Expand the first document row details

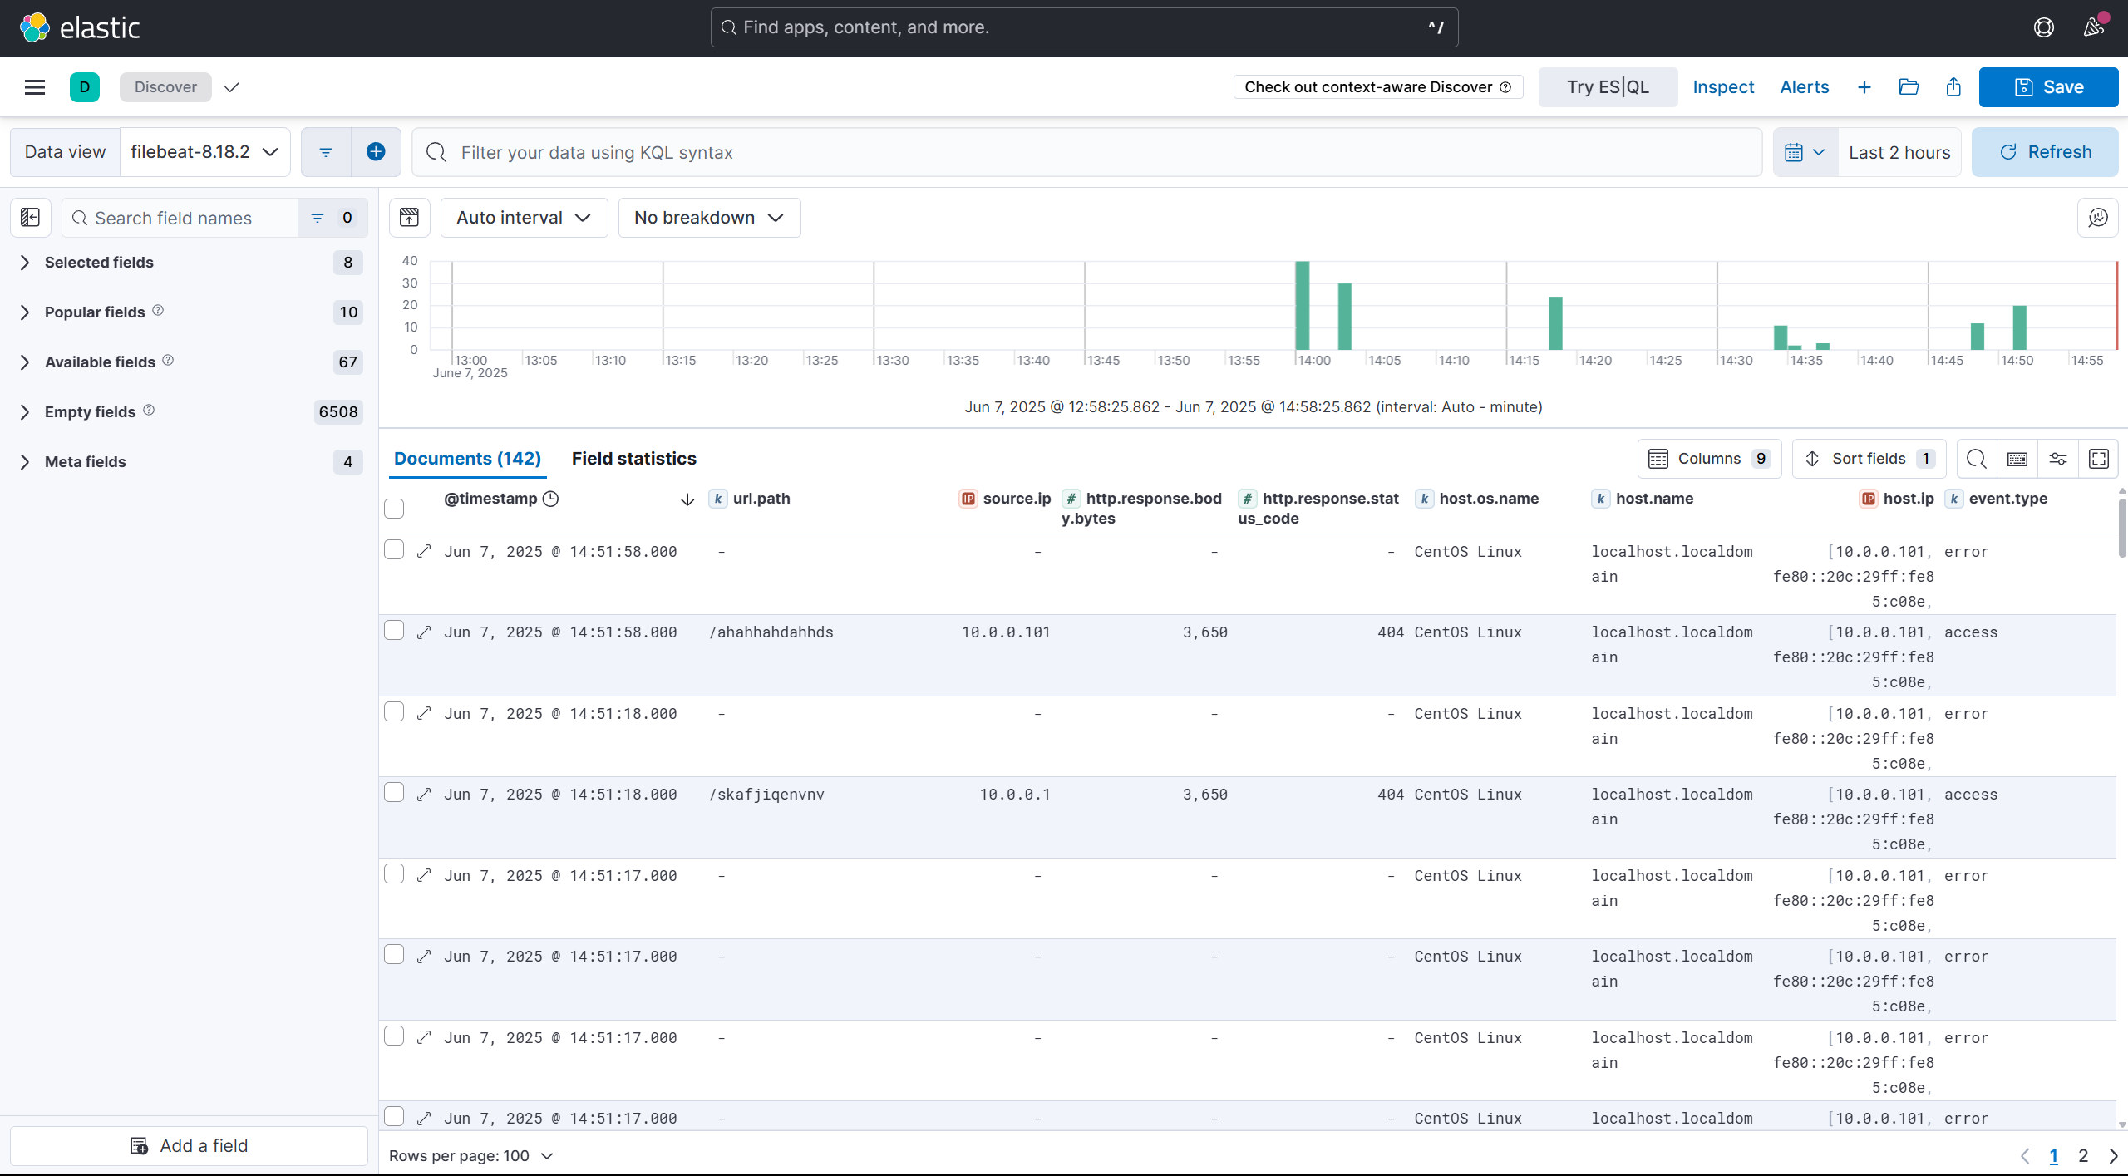[424, 551]
